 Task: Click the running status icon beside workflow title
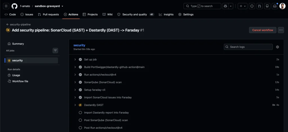click(8, 30)
